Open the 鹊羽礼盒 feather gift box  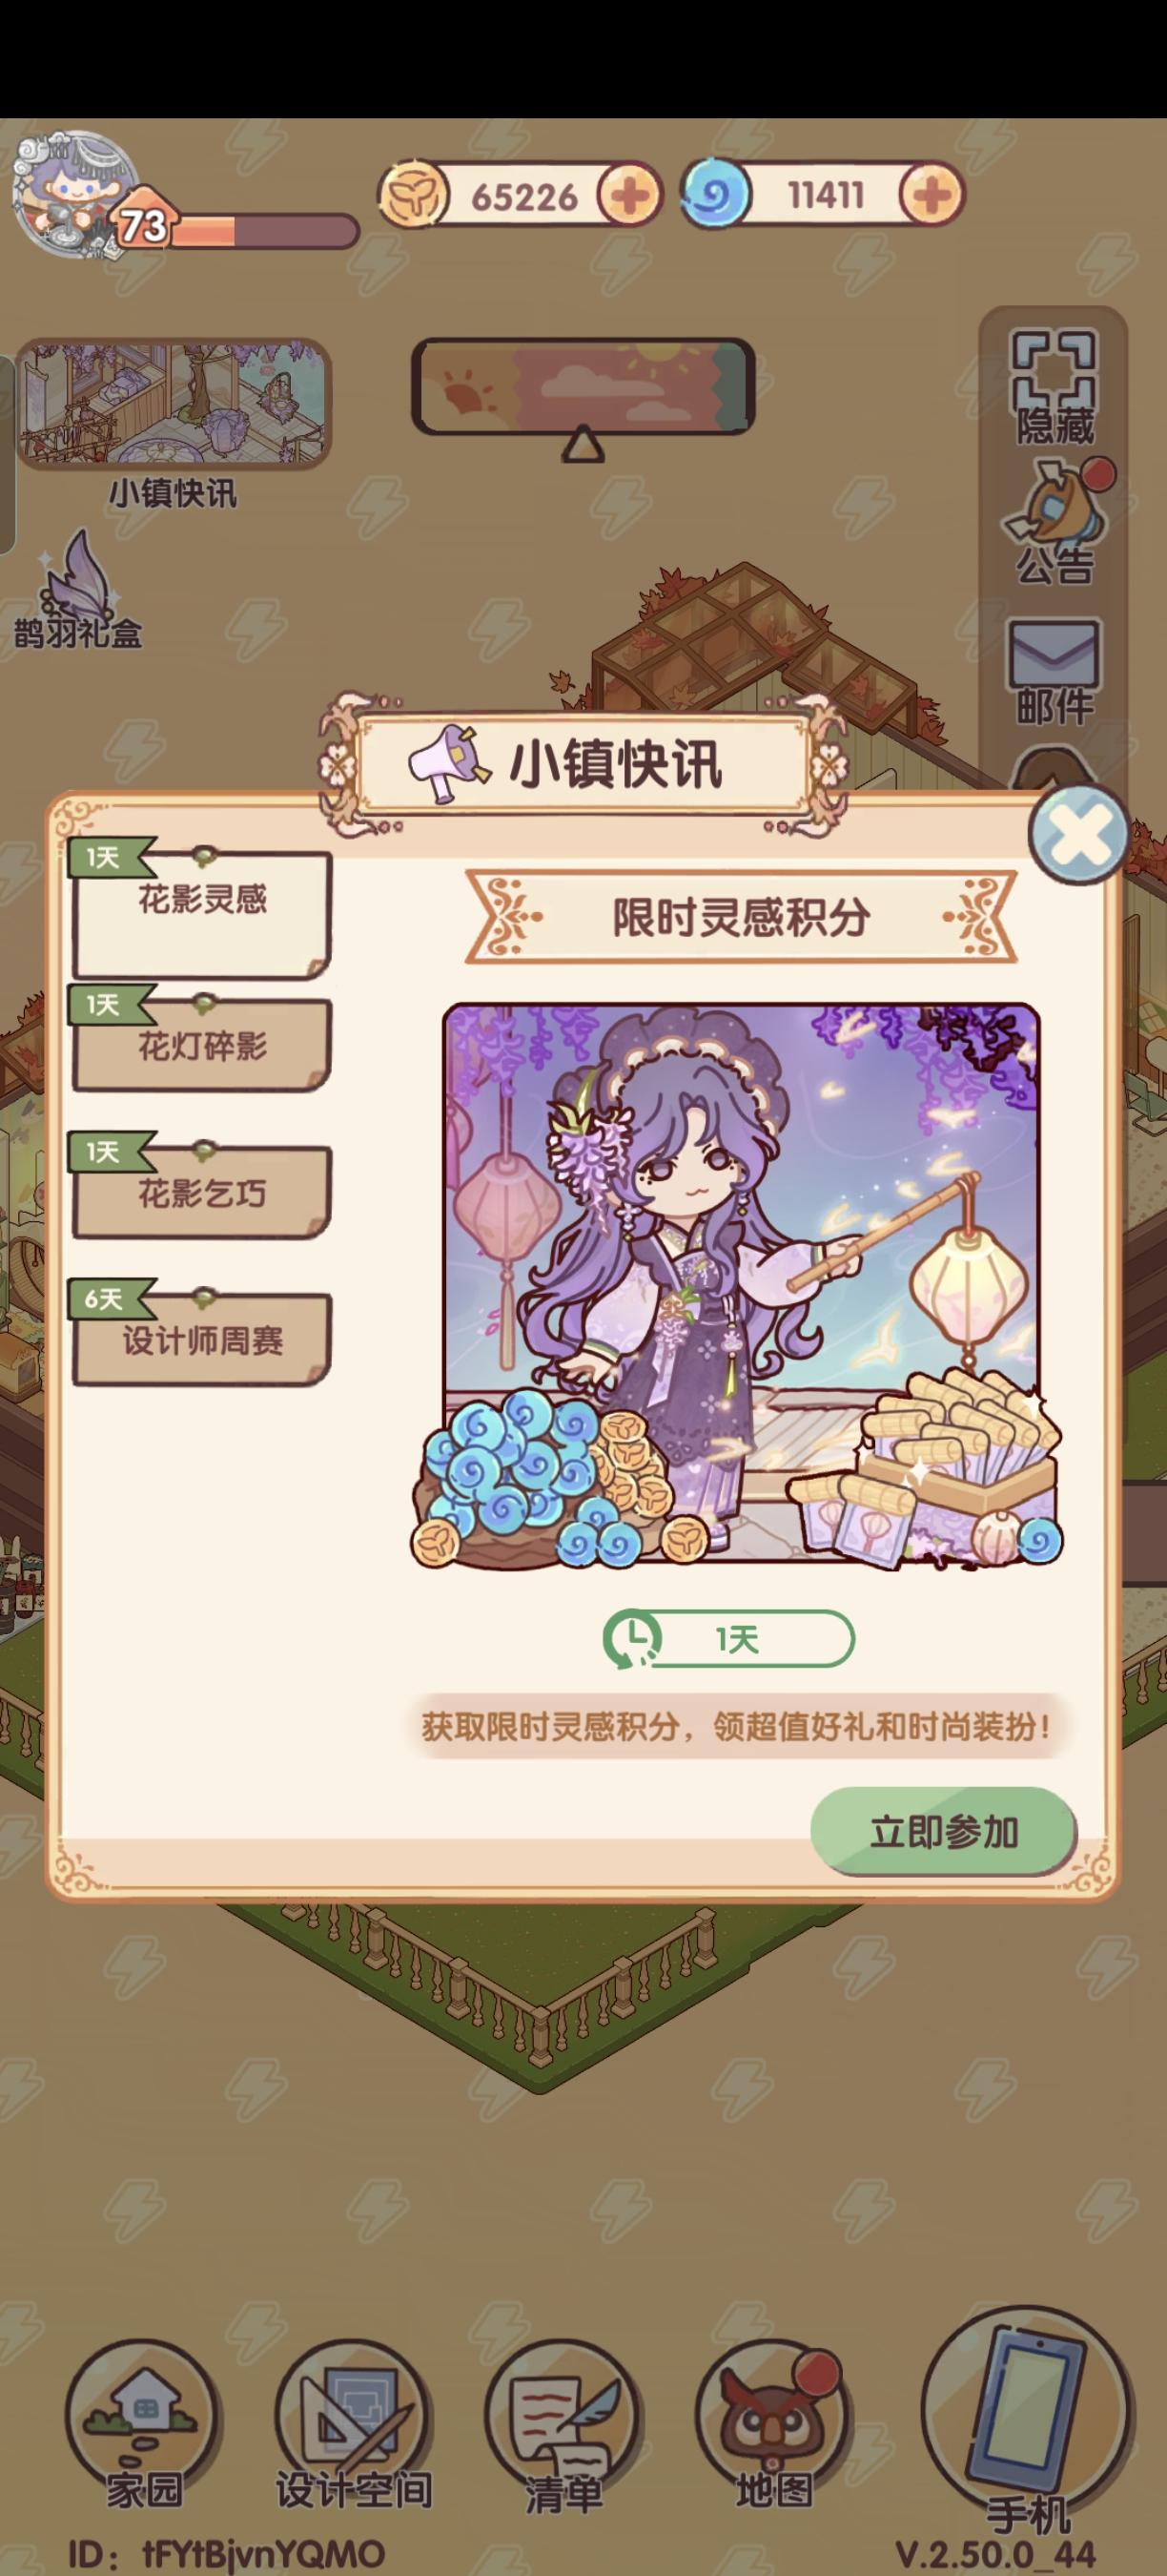78,590
